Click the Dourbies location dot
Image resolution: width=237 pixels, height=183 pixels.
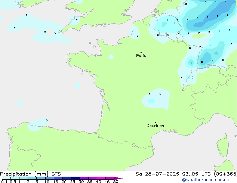click(155, 122)
